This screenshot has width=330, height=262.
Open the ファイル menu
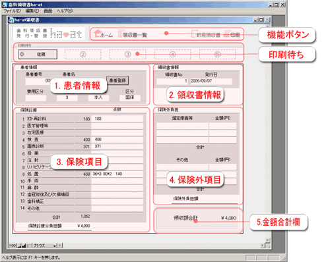click(13, 11)
